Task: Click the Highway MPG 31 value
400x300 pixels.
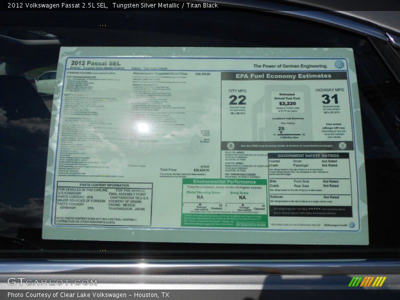Action: [330, 99]
